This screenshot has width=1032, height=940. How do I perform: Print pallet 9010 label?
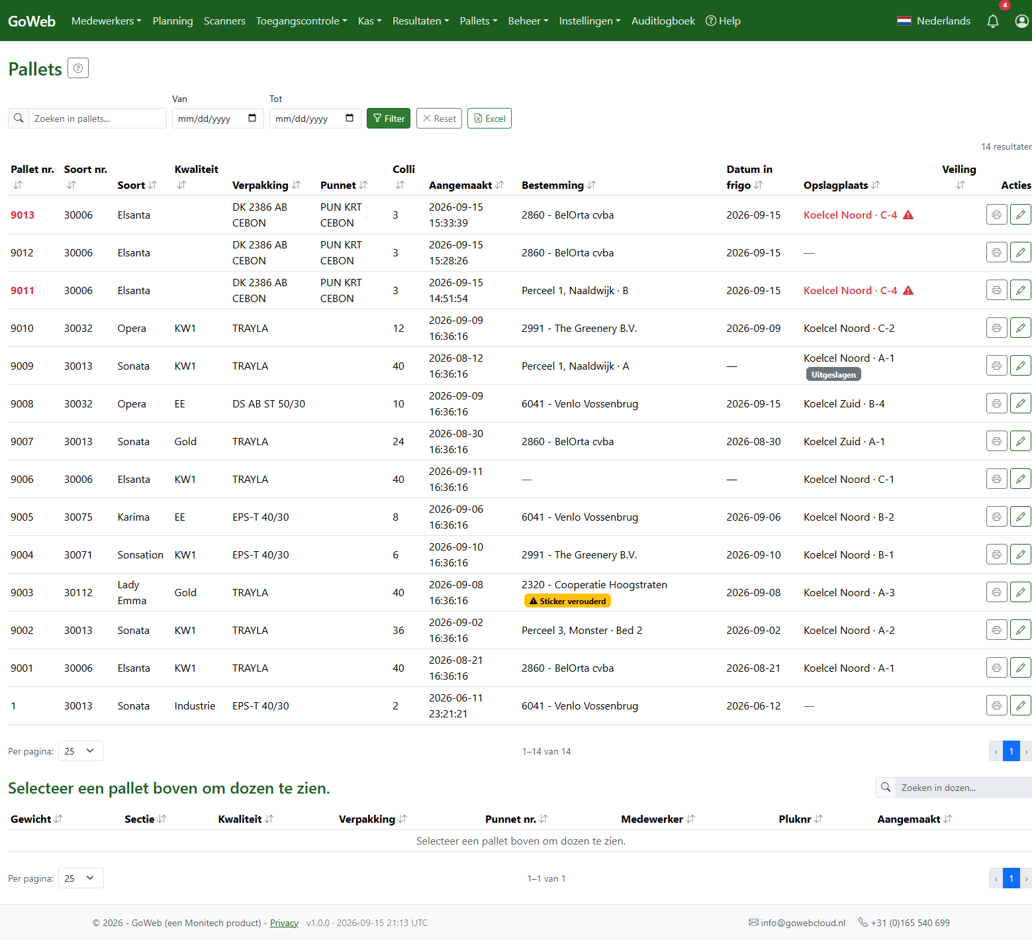pos(996,328)
